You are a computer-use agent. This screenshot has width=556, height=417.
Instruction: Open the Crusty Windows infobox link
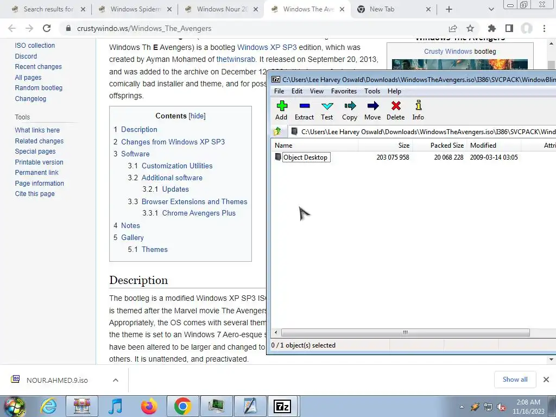(448, 52)
